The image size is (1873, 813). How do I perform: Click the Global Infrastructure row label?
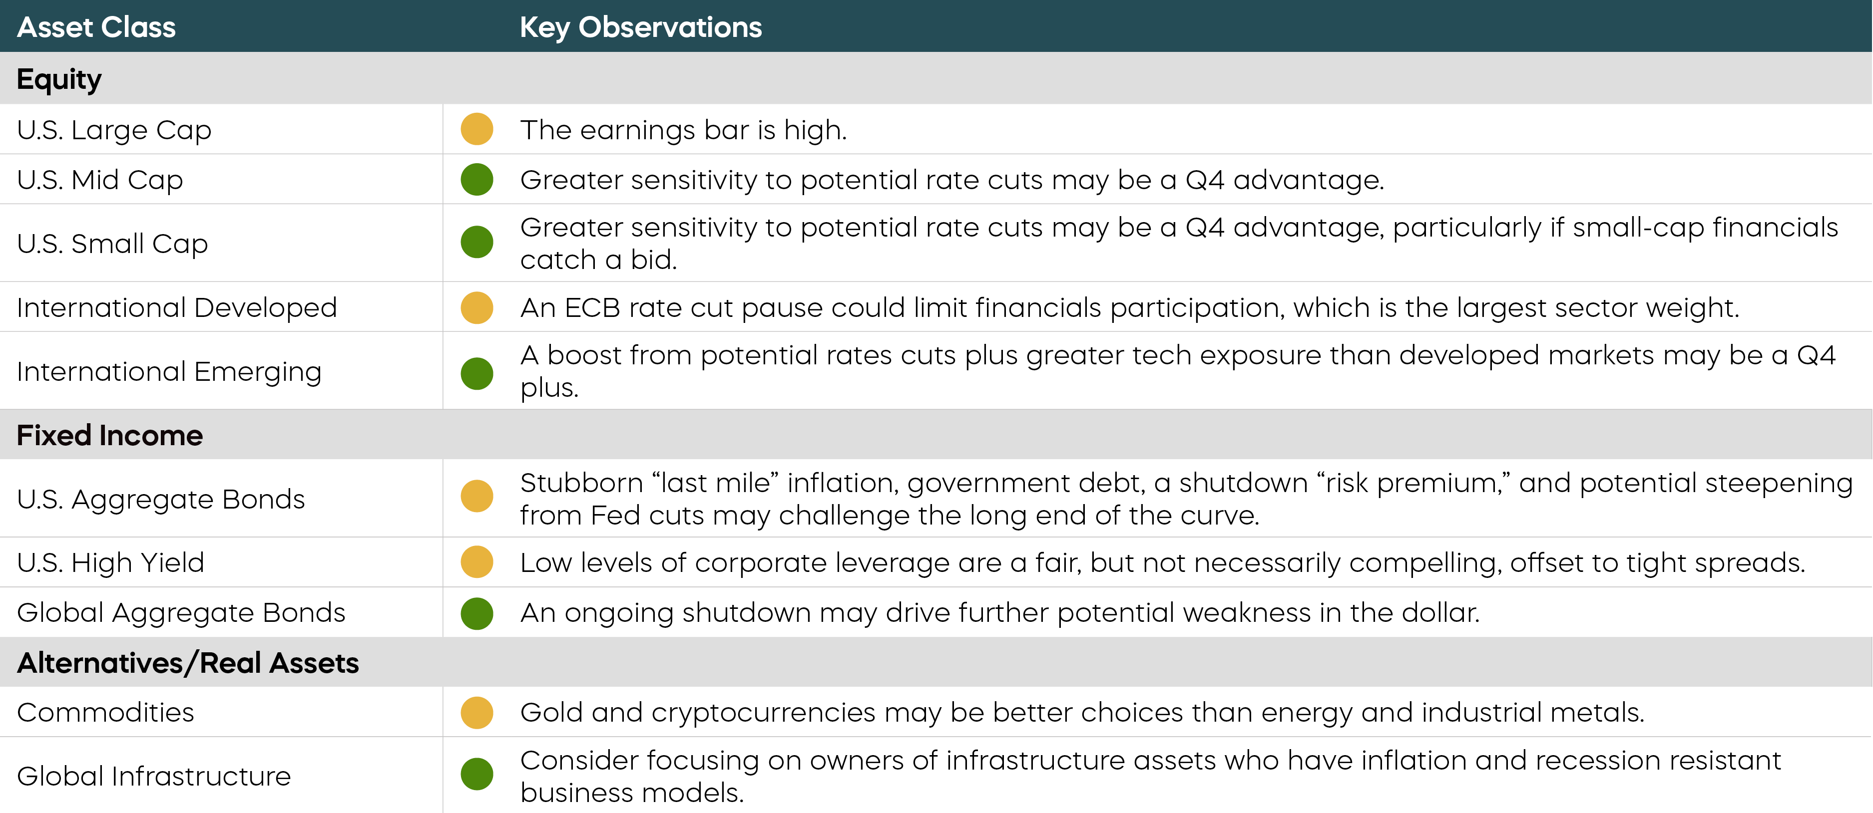point(153,776)
